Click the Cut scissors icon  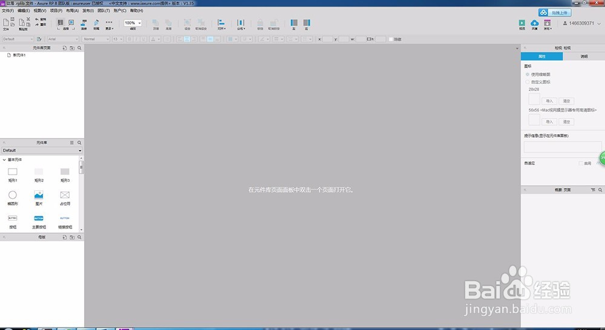click(28, 19)
